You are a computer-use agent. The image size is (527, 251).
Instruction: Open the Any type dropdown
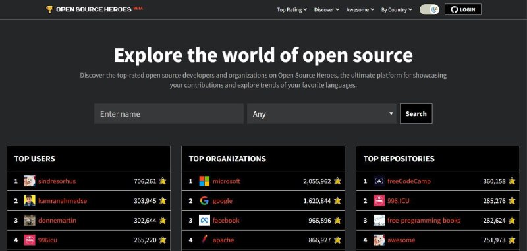(321, 113)
